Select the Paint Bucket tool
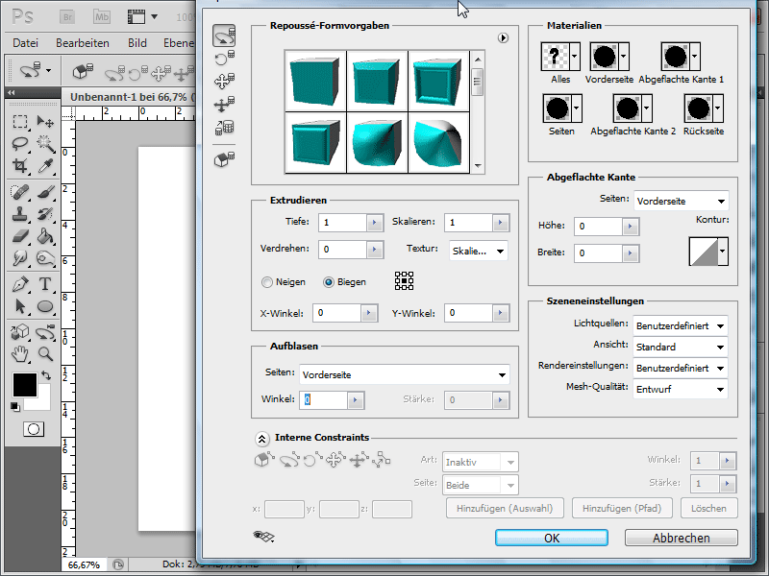The width and height of the screenshot is (769, 576). click(x=45, y=236)
